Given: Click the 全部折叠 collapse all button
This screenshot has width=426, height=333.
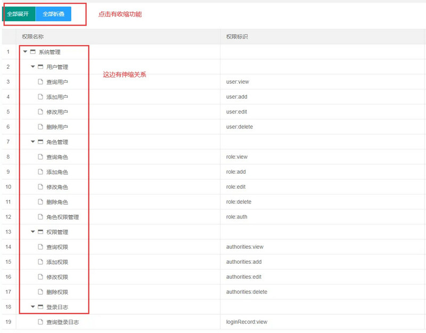Looking at the screenshot, I should (x=53, y=14).
